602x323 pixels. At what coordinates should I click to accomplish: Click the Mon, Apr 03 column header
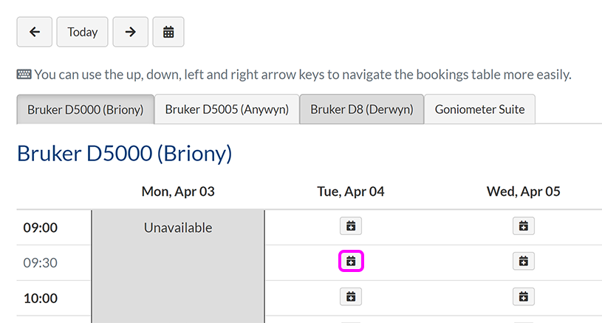pos(178,191)
